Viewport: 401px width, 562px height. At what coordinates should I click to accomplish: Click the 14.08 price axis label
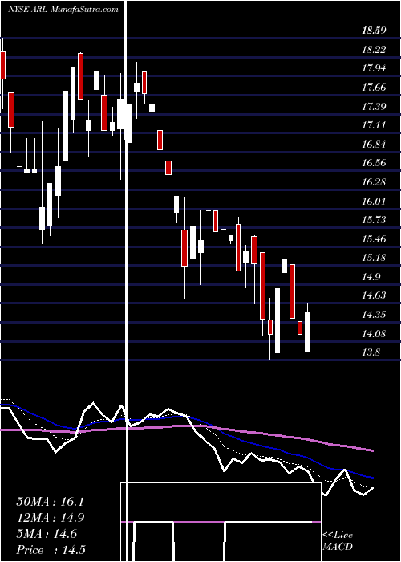[374, 334]
